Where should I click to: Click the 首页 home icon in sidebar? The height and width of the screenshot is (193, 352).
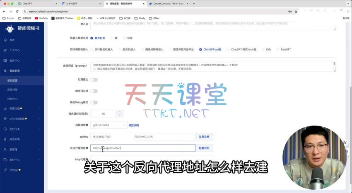[5, 40]
